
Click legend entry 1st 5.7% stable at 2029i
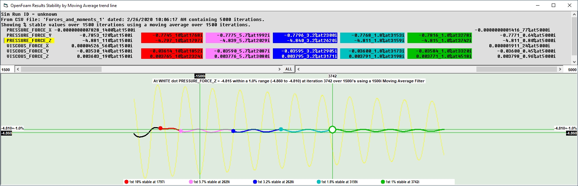[209, 182]
